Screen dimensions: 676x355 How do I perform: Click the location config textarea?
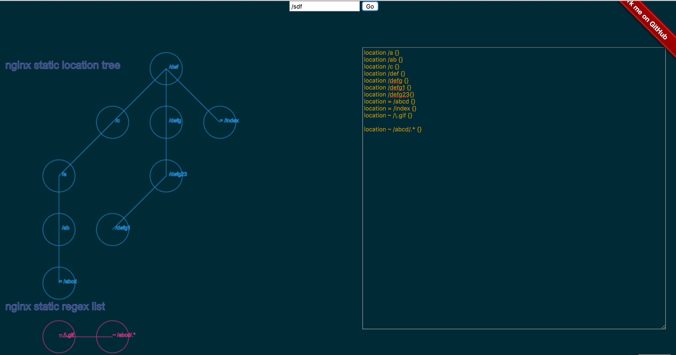(514, 215)
